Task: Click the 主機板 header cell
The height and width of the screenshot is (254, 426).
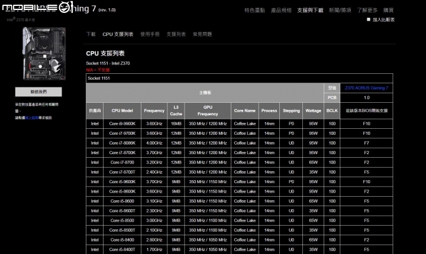Action: (x=205, y=93)
